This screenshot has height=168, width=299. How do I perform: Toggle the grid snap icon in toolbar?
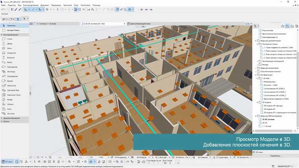[x=47, y=9]
